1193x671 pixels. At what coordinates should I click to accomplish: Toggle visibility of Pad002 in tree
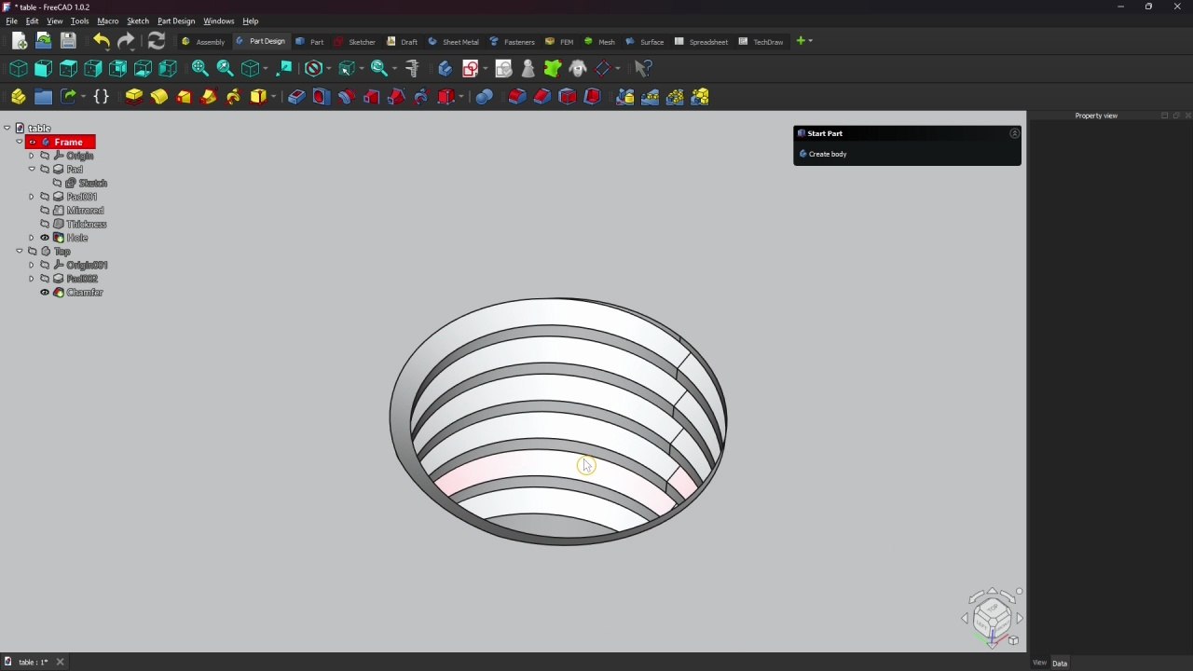click(x=45, y=279)
